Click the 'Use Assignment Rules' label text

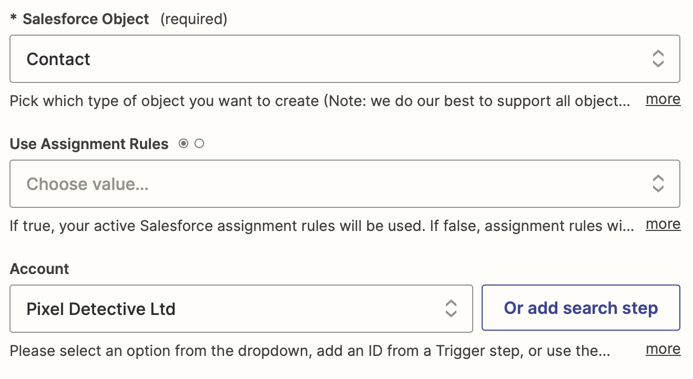point(89,144)
